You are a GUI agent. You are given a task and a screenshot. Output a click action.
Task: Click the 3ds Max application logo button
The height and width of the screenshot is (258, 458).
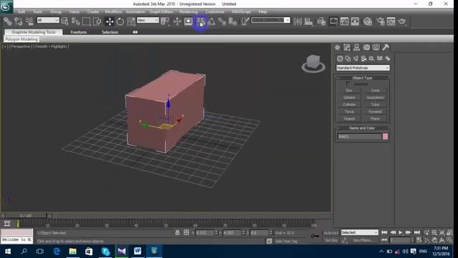(6, 6)
